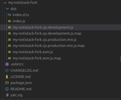
Task: Click JS icon of cjs.production.min.js file
Action: 9,40
